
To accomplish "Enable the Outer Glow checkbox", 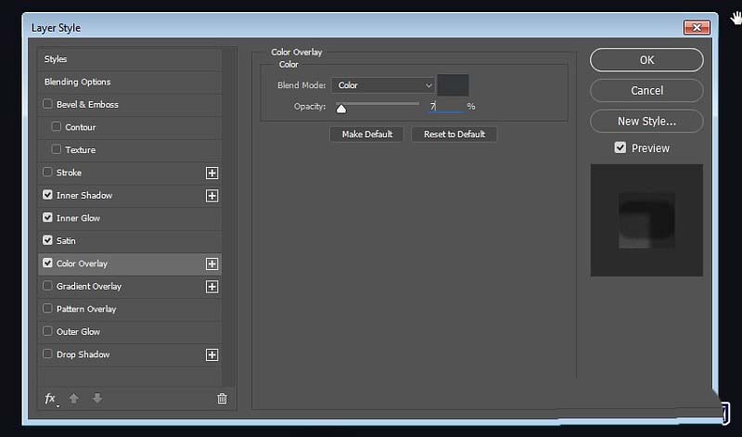I will 47,331.
